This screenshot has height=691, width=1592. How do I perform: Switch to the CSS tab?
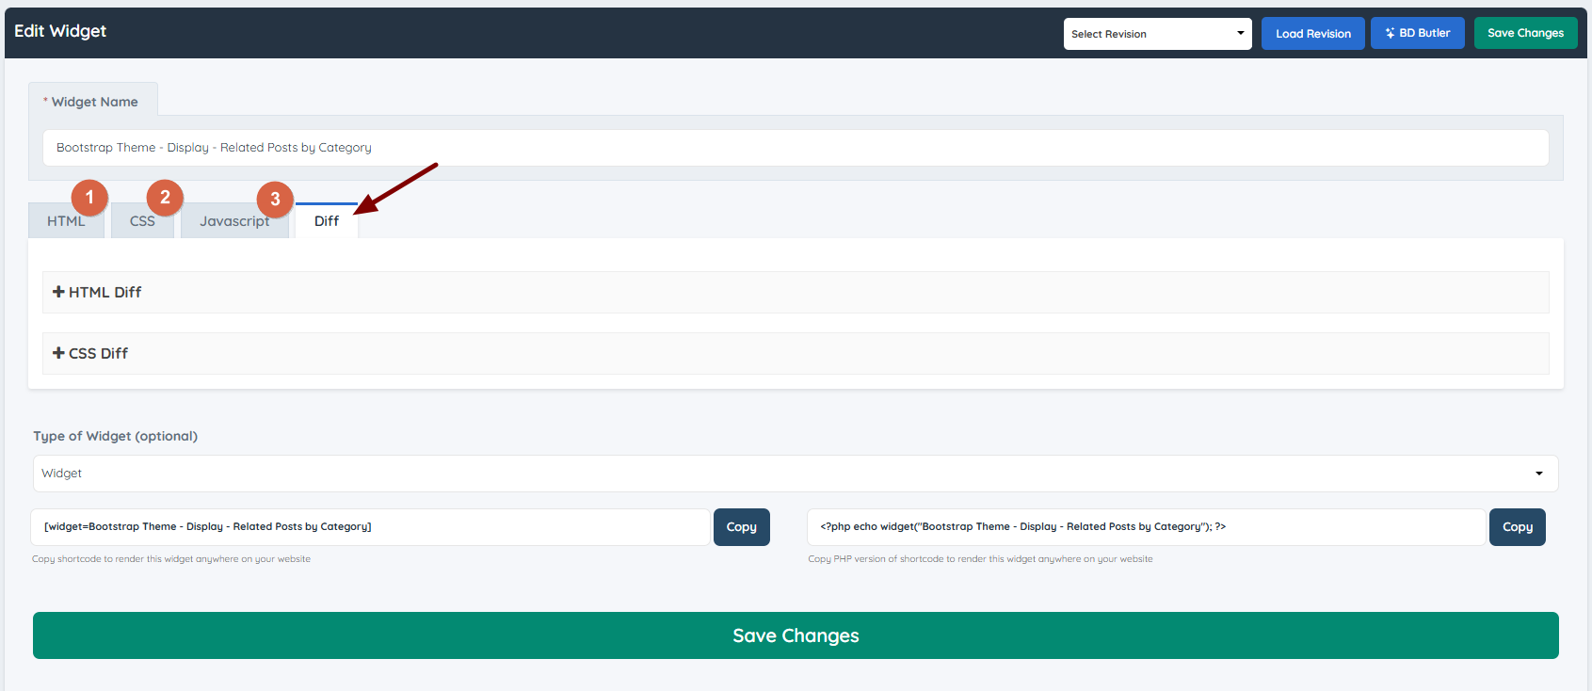(142, 221)
